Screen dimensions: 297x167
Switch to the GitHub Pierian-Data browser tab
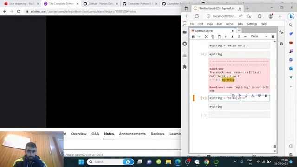click(x=101, y=4)
